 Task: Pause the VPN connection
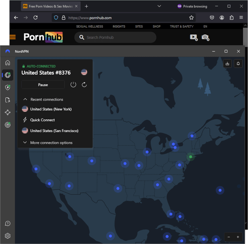coord(43,84)
